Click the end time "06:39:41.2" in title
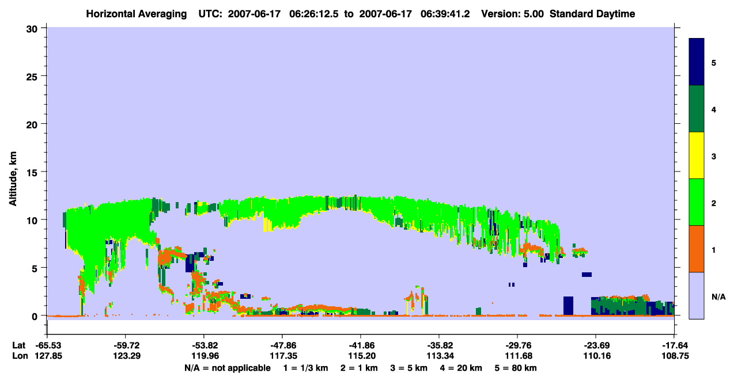This screenshot has height=384, width=749. (x=444, y=14)
